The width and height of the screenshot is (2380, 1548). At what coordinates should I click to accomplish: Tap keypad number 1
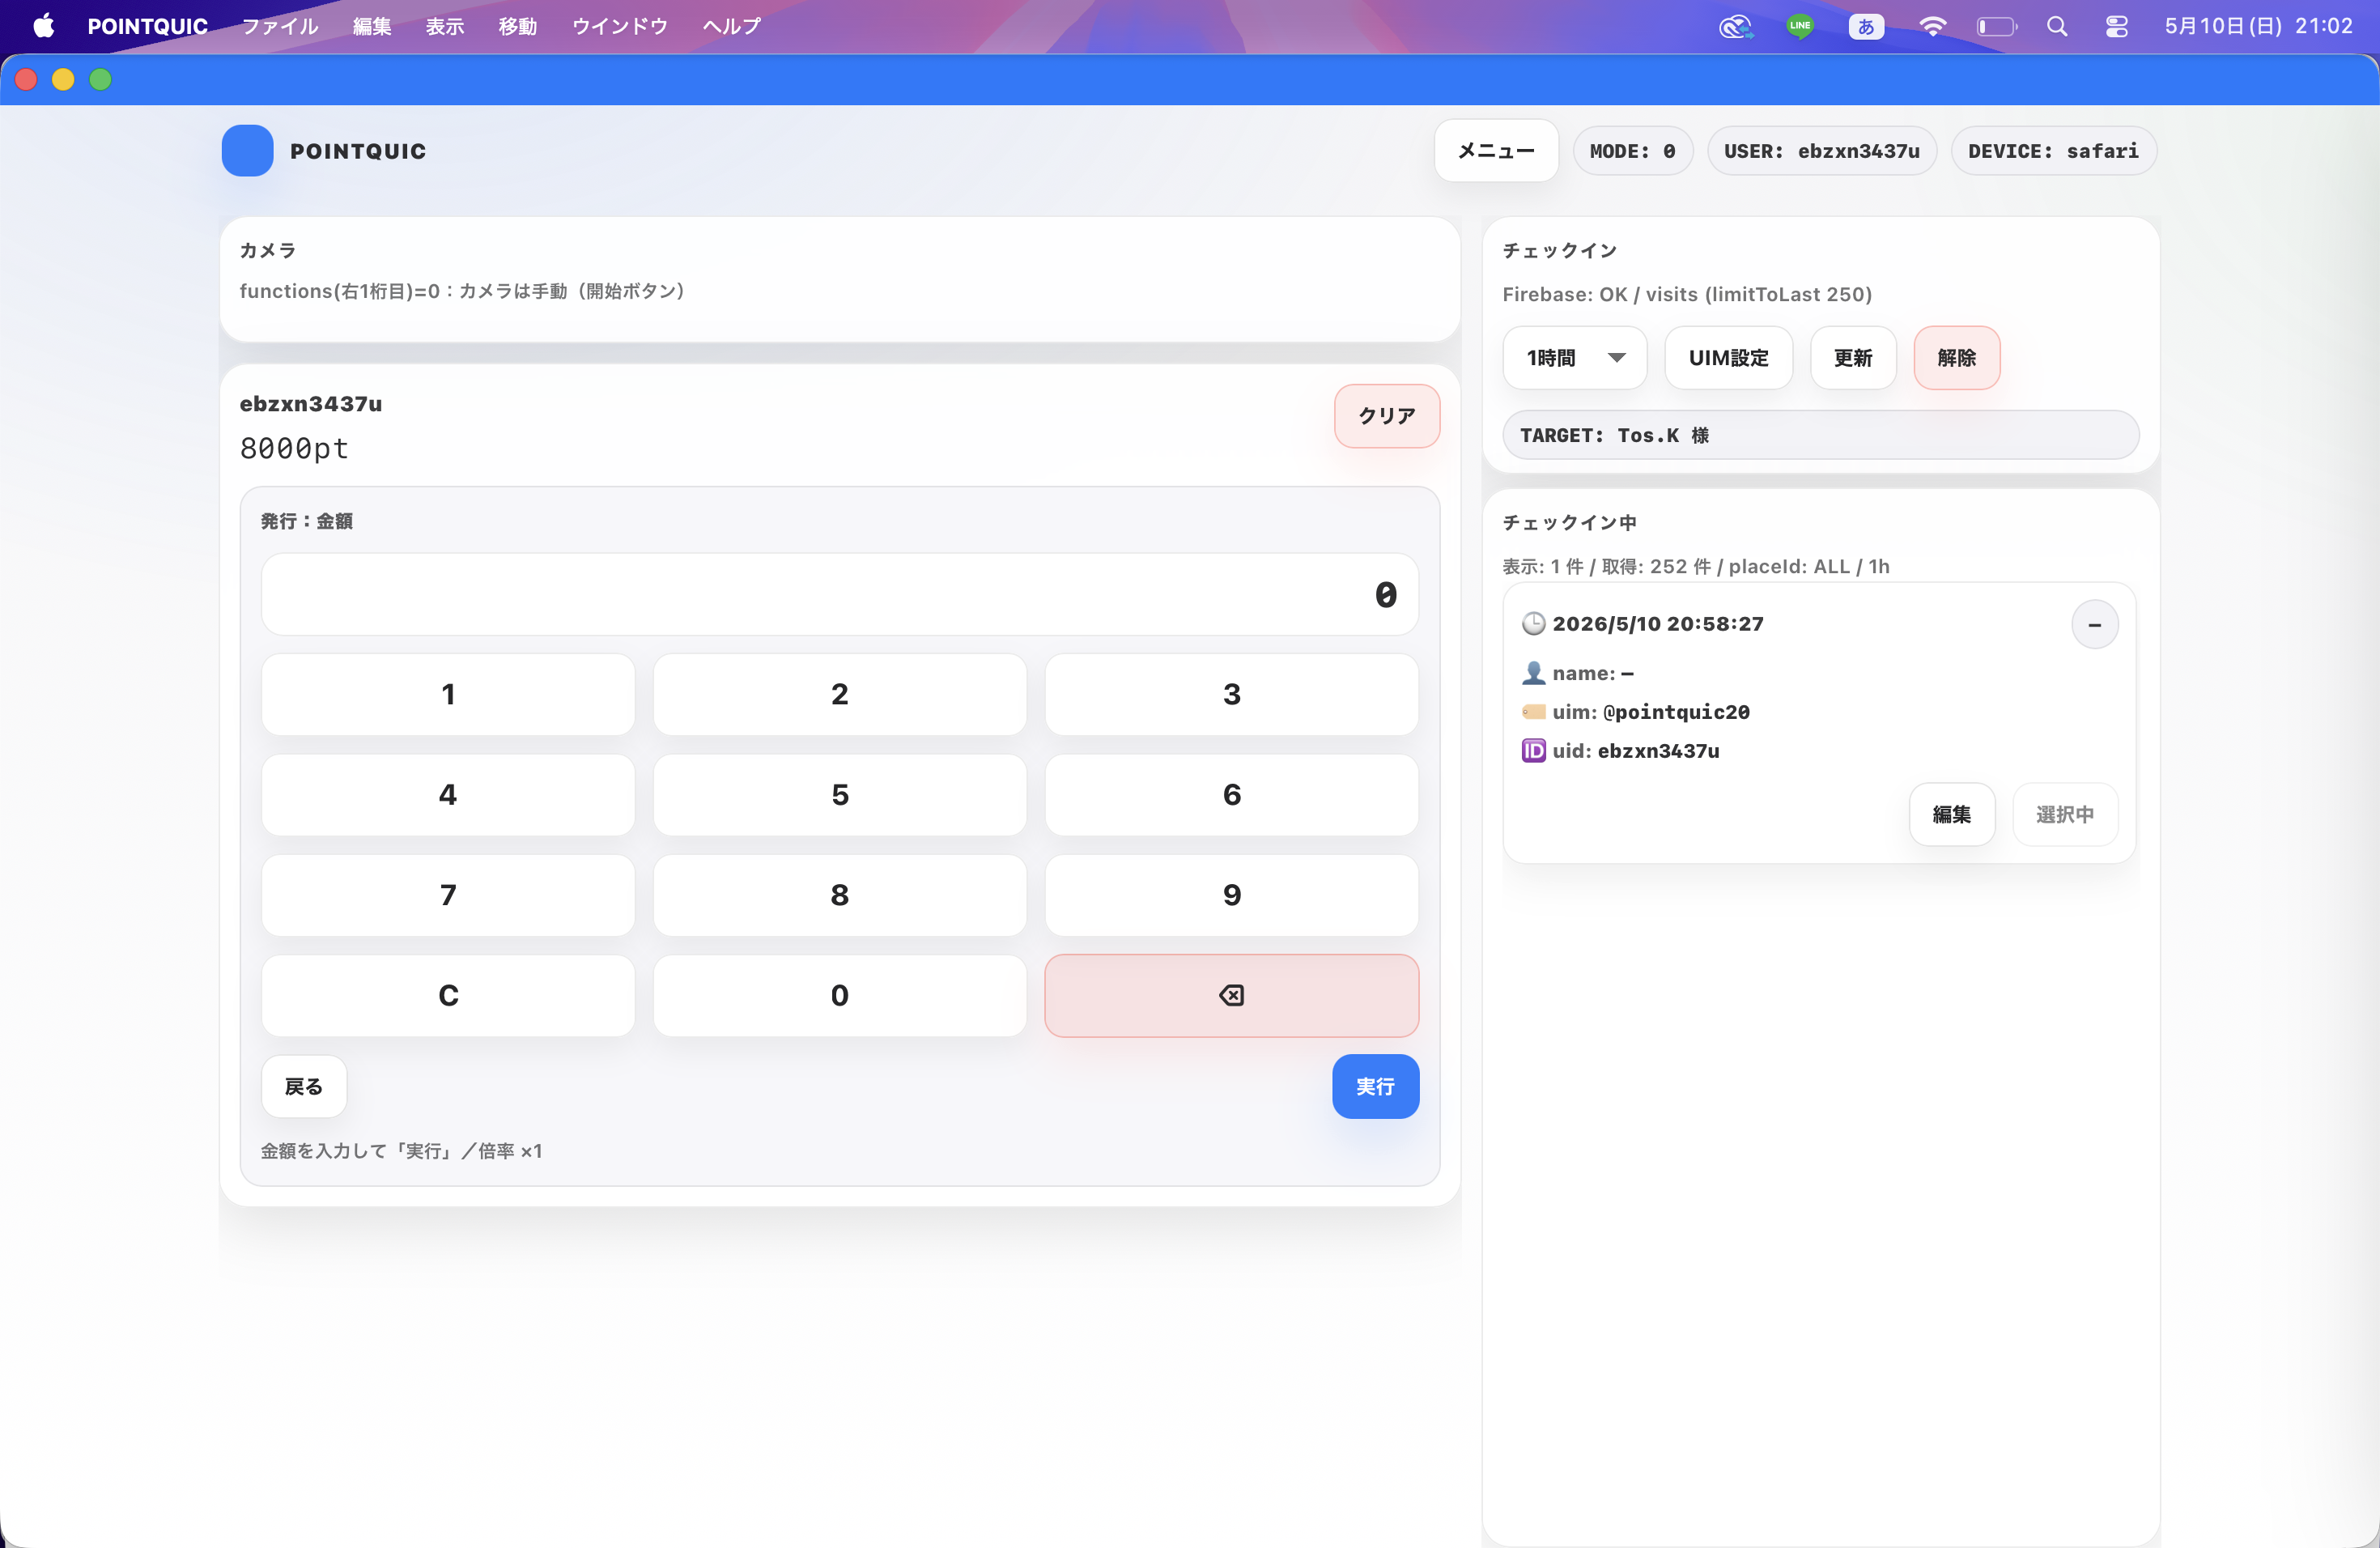point(448,695)
